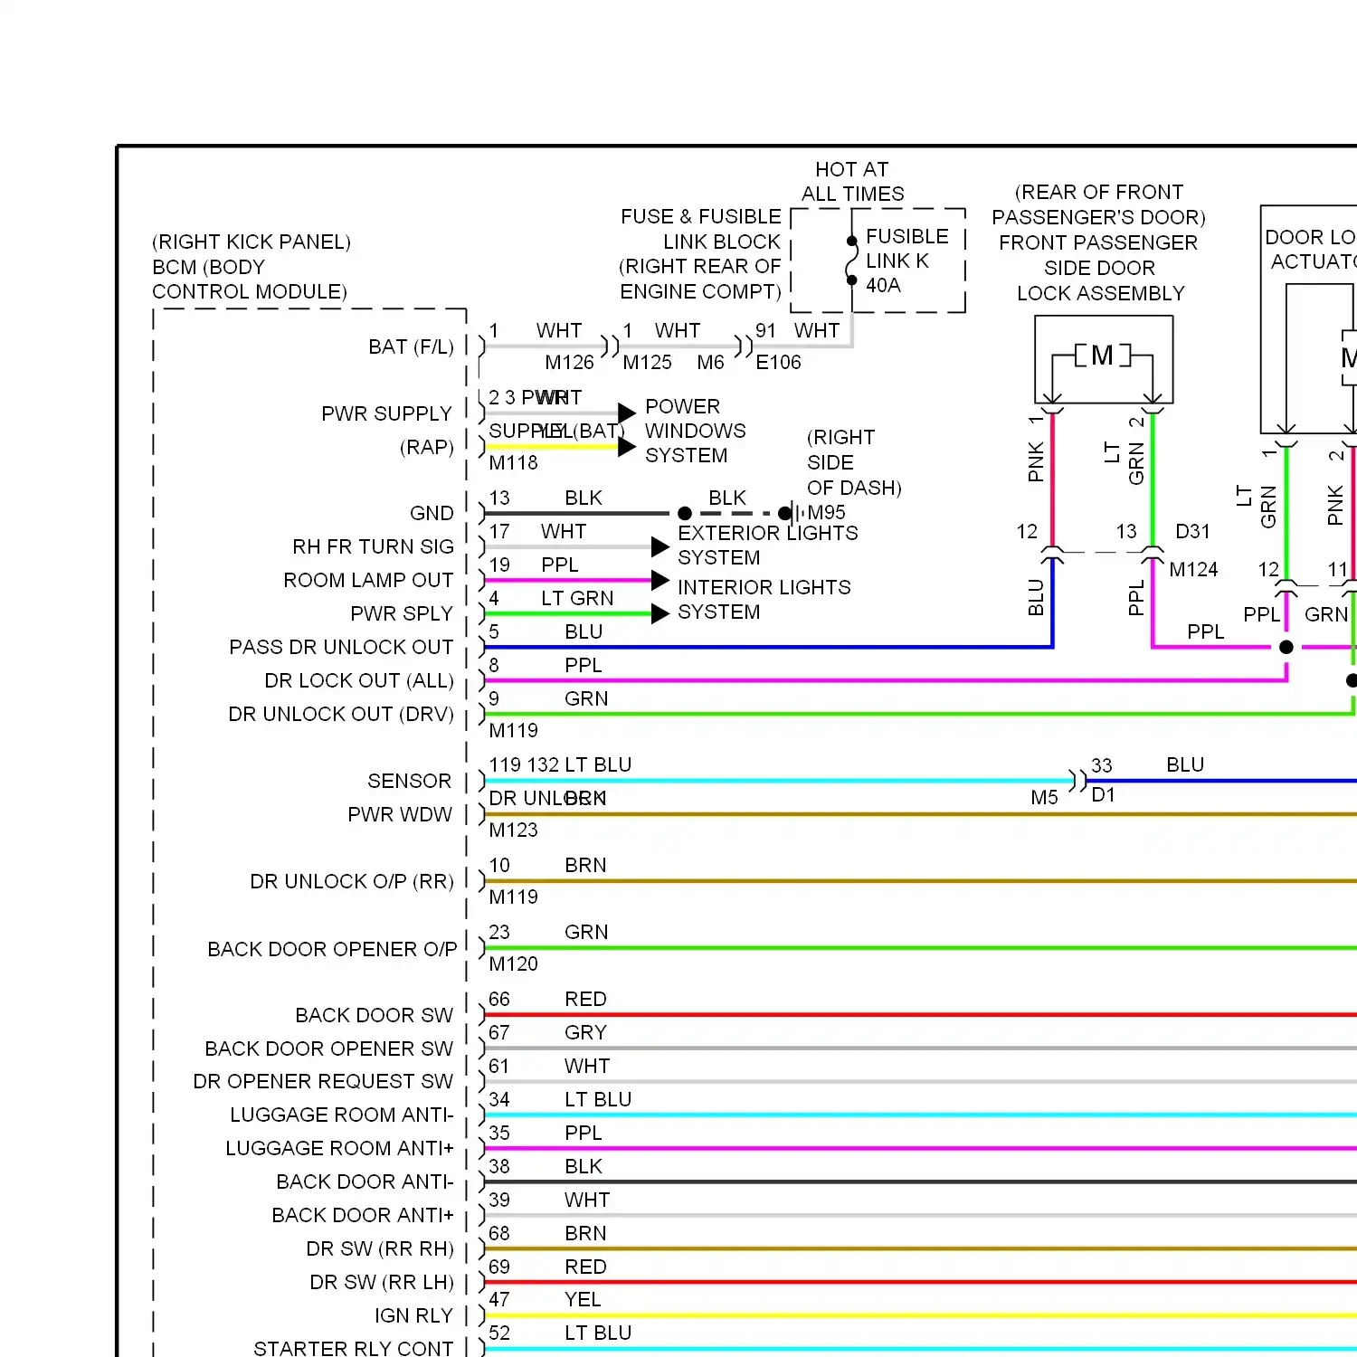1357x1357 pixels.
Task: Select the 'BCM (BODY CONTROL MODULE)' title
Action: 250,280
